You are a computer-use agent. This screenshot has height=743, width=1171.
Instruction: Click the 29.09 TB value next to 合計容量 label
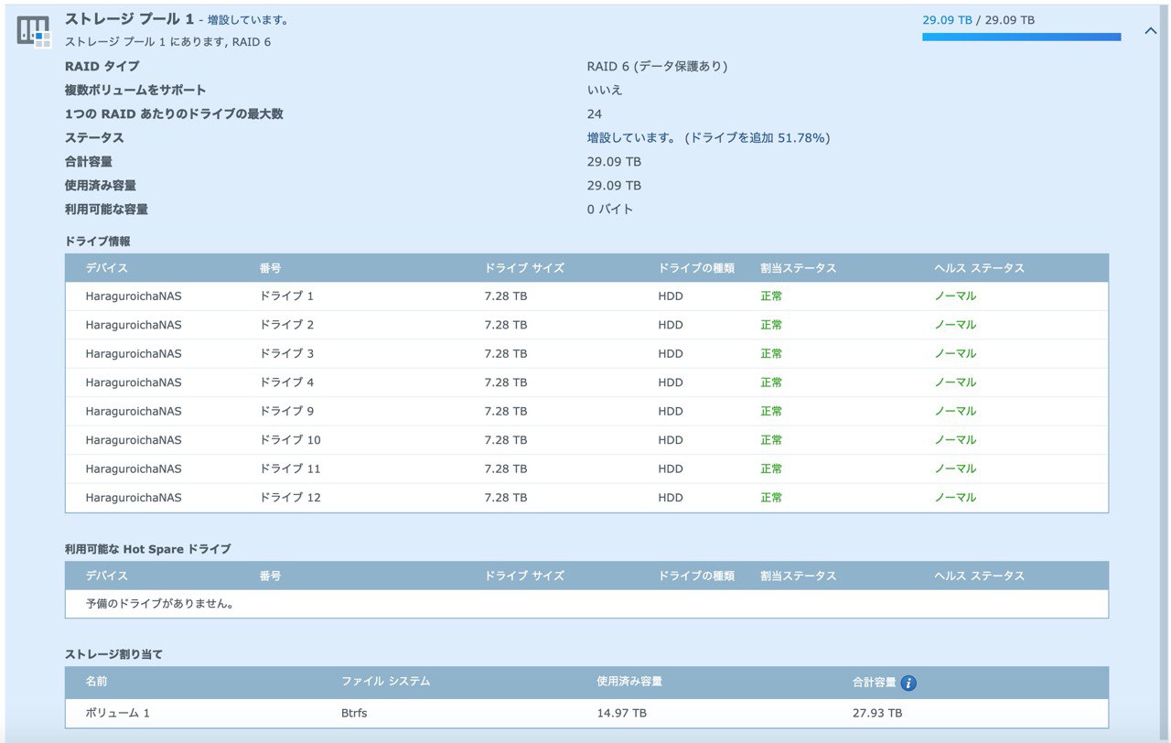coord(614,161)
